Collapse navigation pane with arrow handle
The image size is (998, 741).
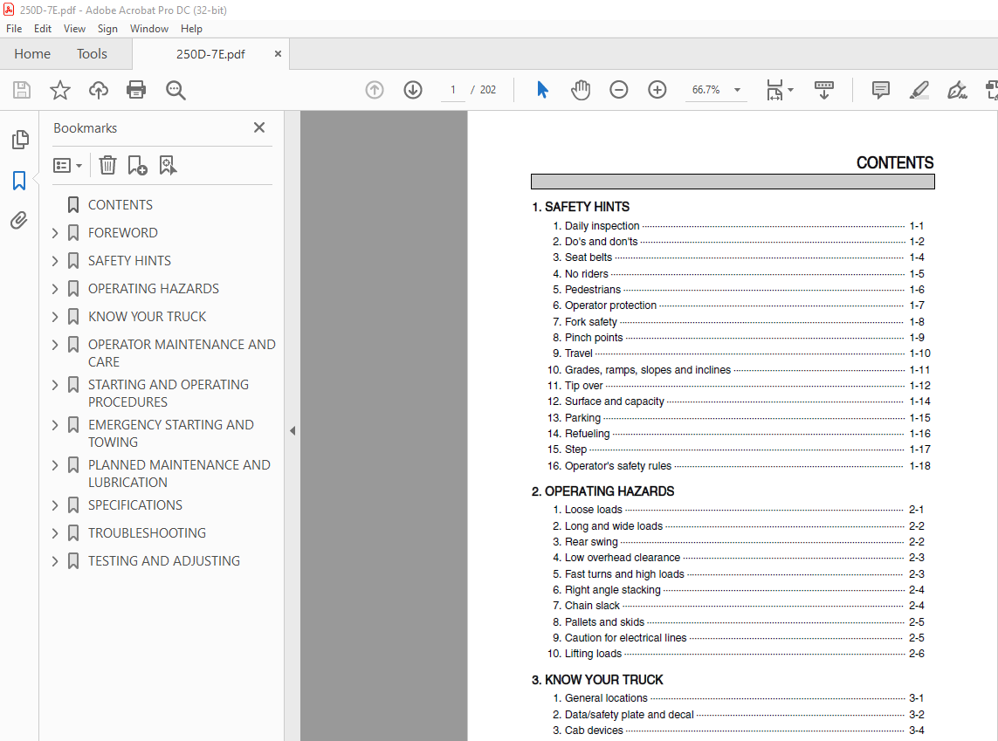[293, 430]
